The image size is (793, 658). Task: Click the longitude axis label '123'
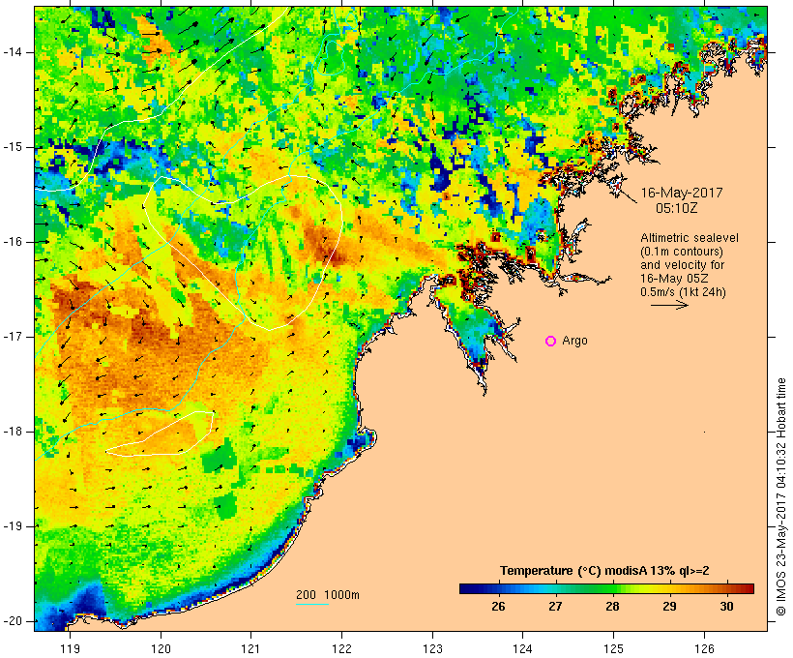click(432, 648)
